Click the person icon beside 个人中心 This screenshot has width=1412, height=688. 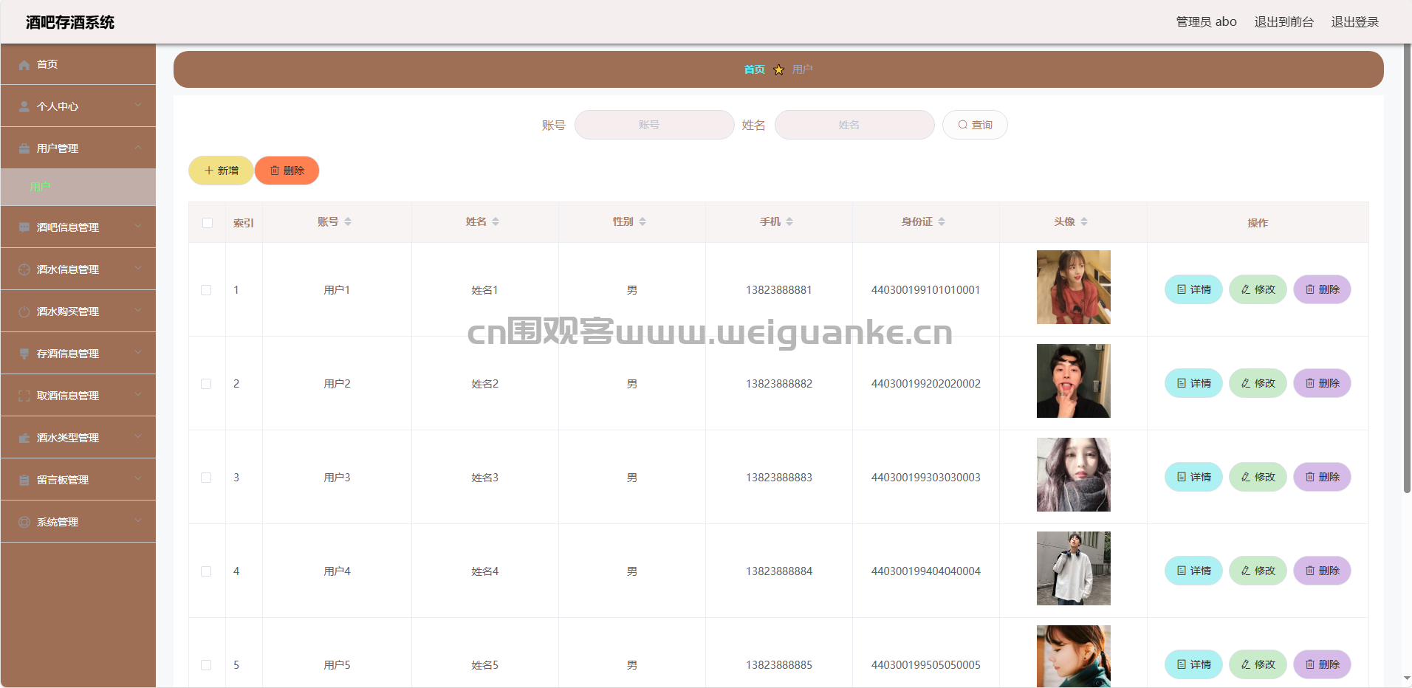tap(24, 107)
